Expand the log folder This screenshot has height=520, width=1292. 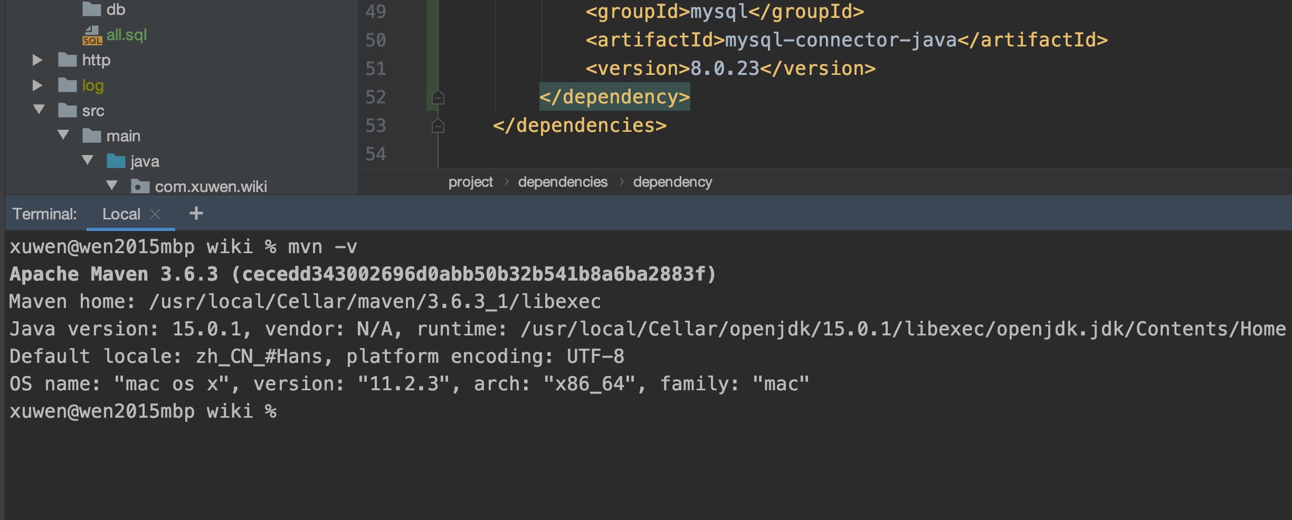pos(37,85)
